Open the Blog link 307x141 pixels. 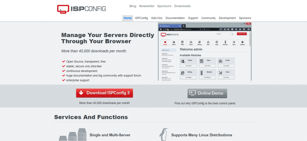pyautogui.click(x=133, y=6)
